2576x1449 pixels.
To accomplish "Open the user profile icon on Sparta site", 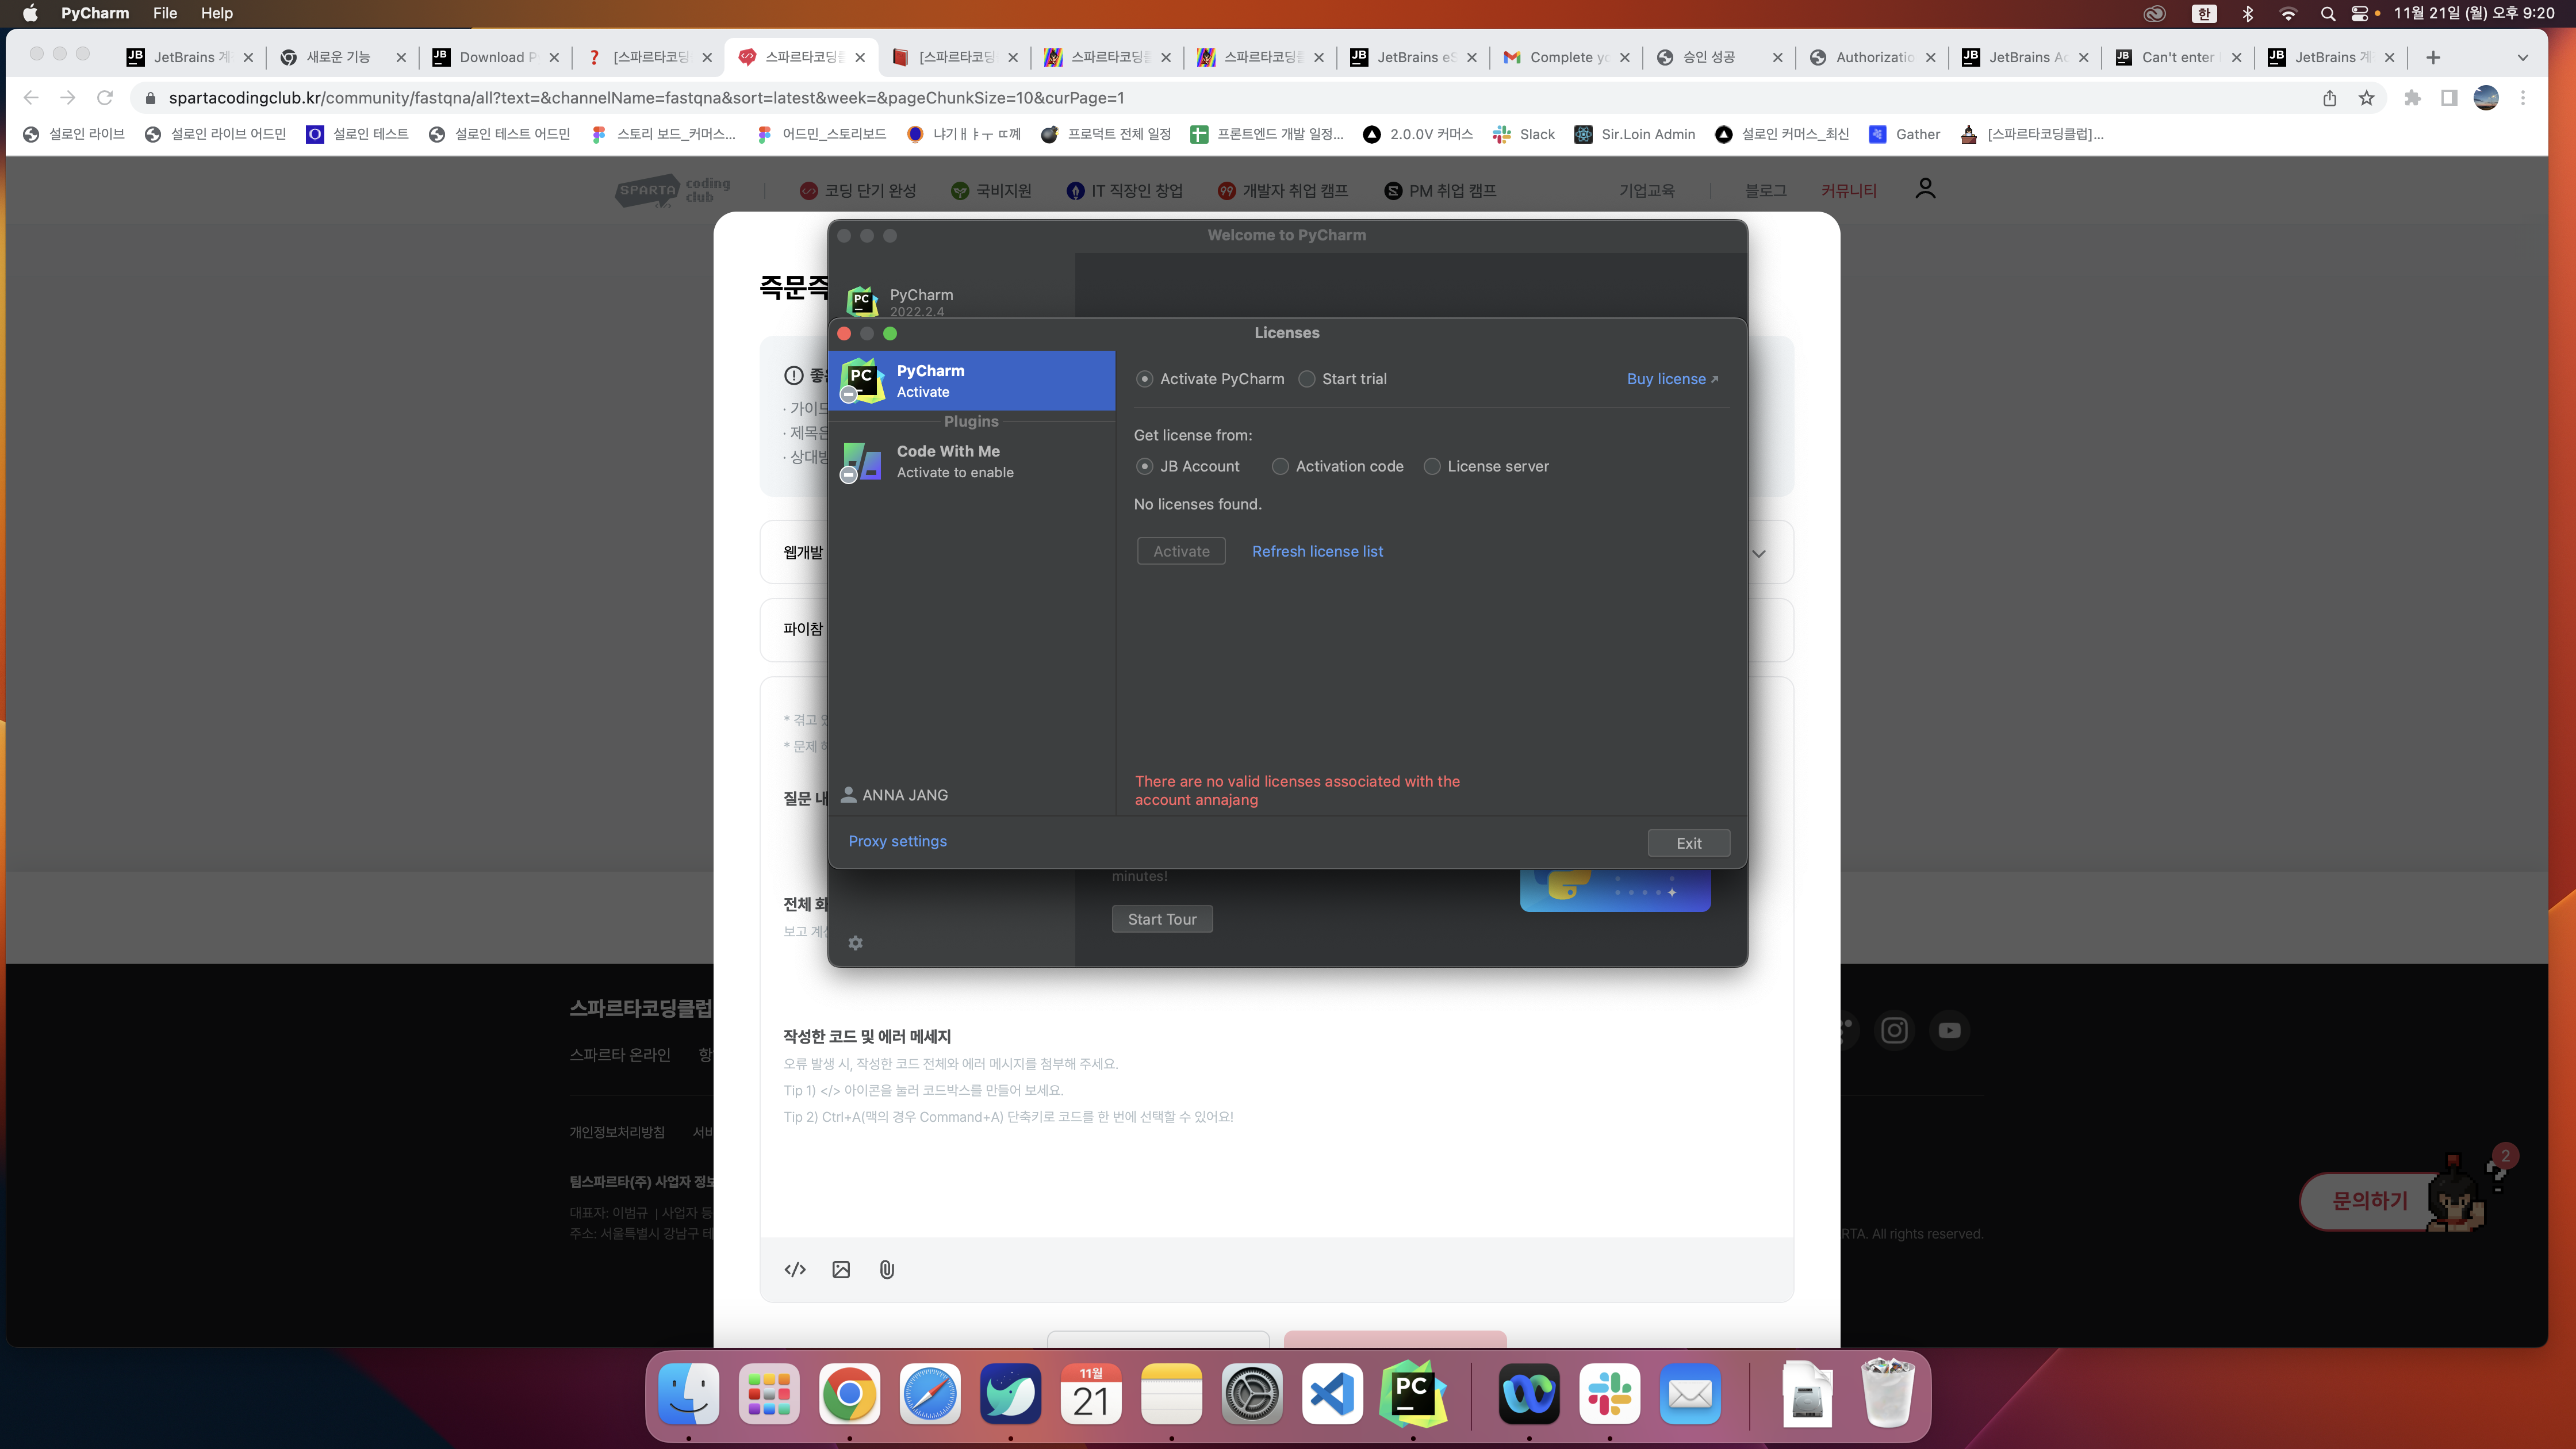I will pyautogui.click(x=1925, y=189).
